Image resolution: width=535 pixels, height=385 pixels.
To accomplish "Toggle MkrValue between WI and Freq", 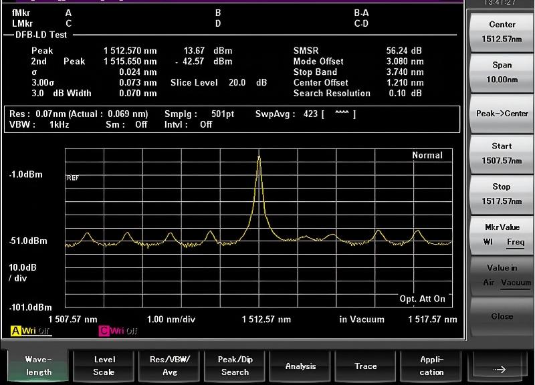I will [502, 235].
